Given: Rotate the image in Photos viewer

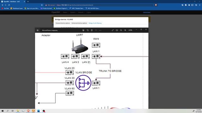Looking at the screenshot, I should tap(87, 30).
